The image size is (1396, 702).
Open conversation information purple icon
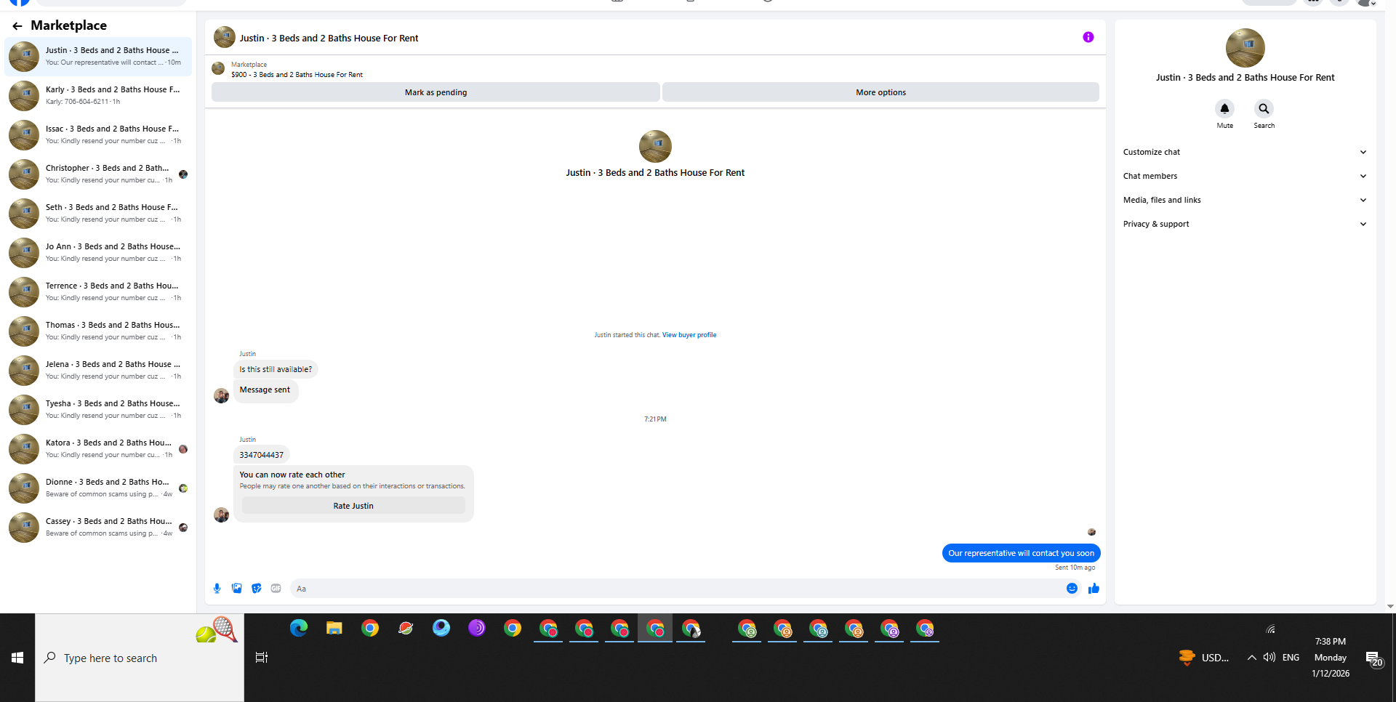tap(1088, 37)
